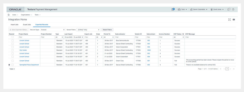Open the Saved Filters dropdown
The height and width of the screenshot is (92, 244).
(88, 30)
